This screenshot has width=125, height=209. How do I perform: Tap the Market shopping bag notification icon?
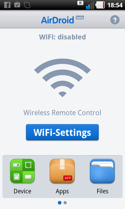tap(17, 5)
